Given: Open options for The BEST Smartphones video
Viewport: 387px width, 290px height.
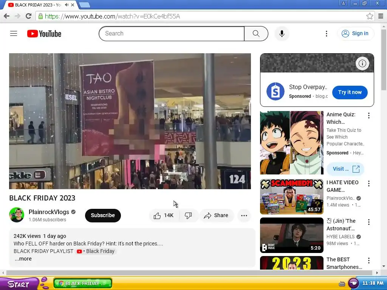Looking at the screenshot, I should click(x=369, y=261).
